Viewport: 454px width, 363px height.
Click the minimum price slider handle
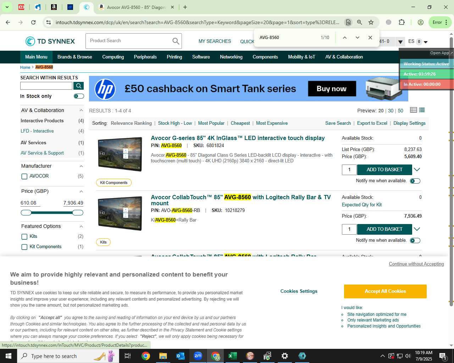(26, 213)
